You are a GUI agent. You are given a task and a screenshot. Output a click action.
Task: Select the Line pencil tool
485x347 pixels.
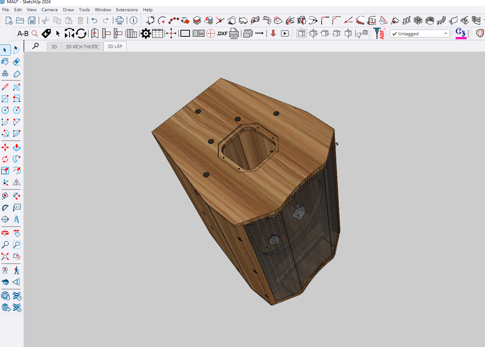pyautogui.click(x=5, y=87)
